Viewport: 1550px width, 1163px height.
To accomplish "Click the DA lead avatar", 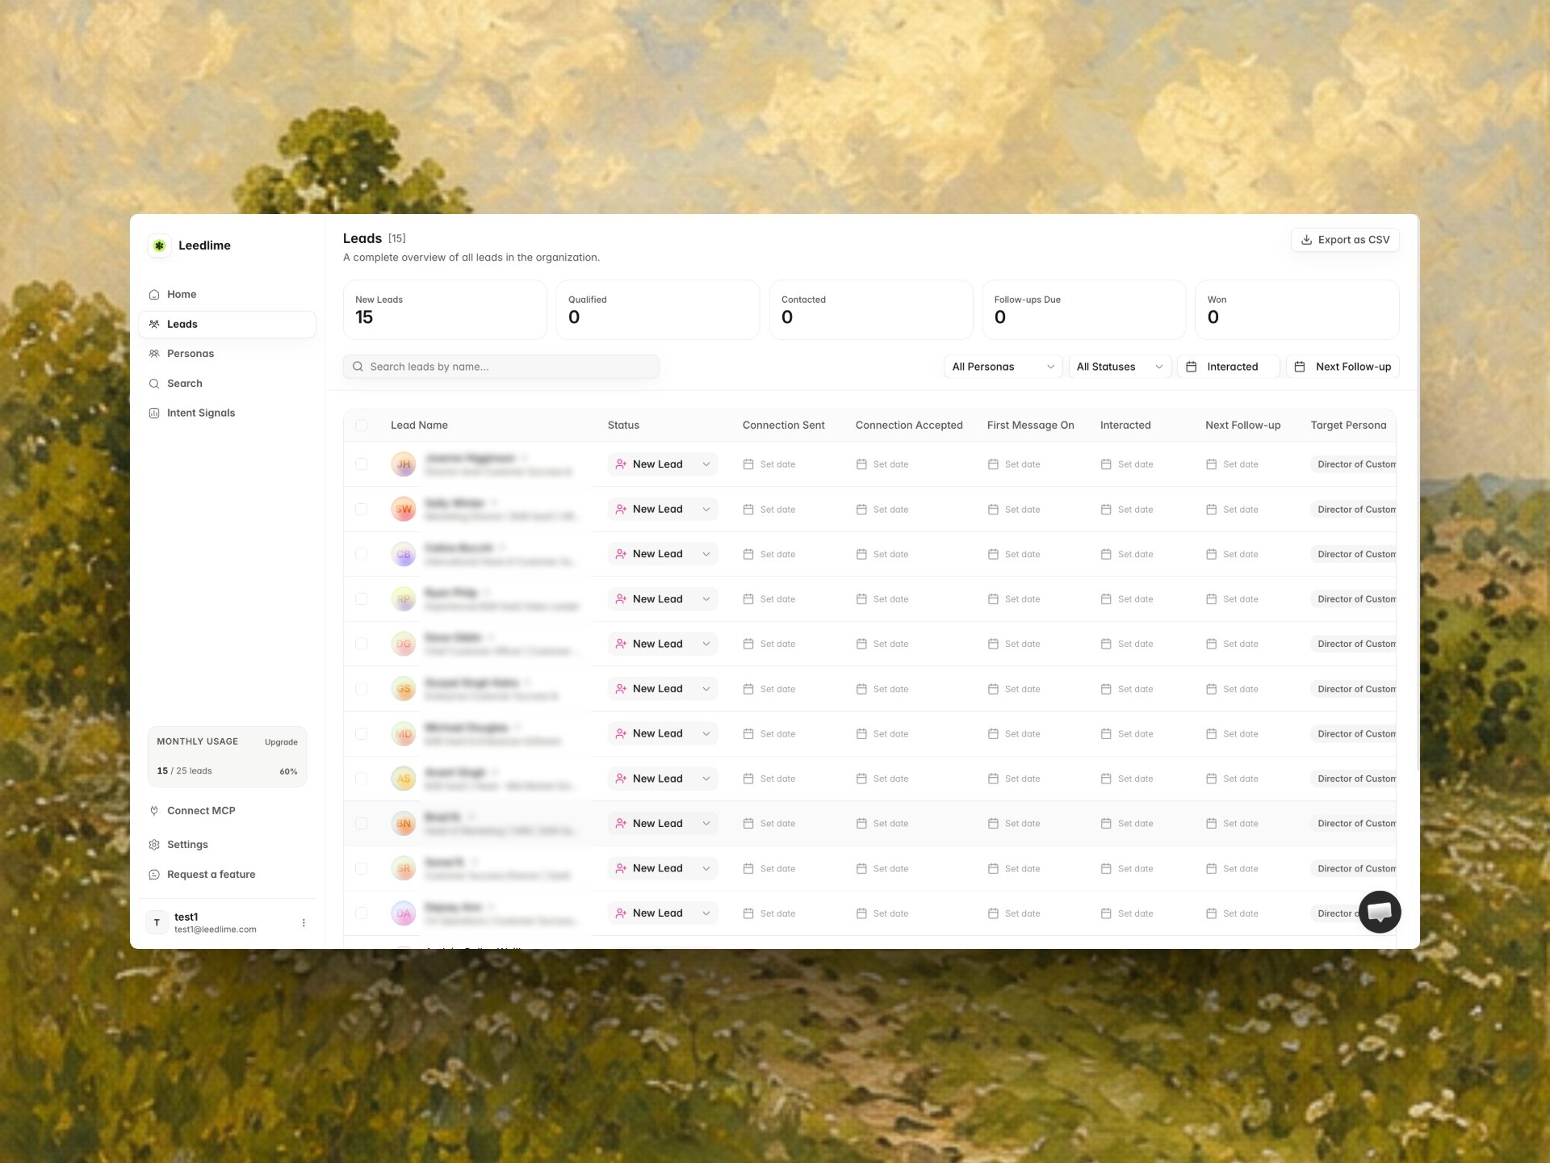I will 404,913.
